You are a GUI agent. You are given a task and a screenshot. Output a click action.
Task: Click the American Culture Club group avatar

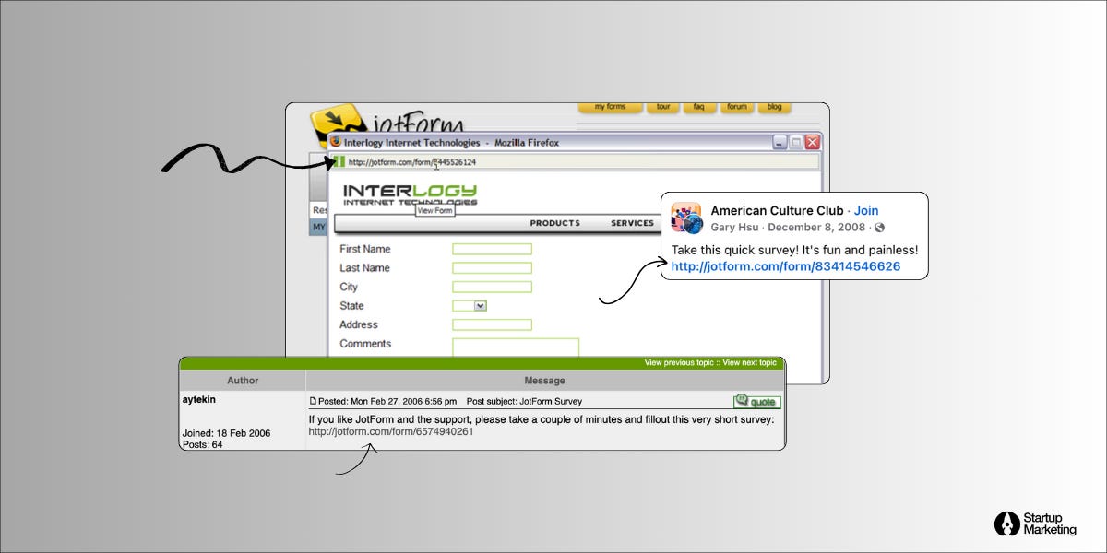(687, 218)
